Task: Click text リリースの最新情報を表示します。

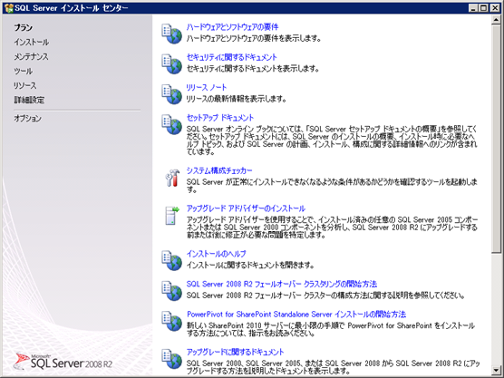Action: tap(237, 99)
